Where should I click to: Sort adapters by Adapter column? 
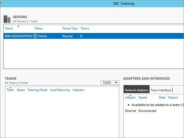tap(131, 97)
